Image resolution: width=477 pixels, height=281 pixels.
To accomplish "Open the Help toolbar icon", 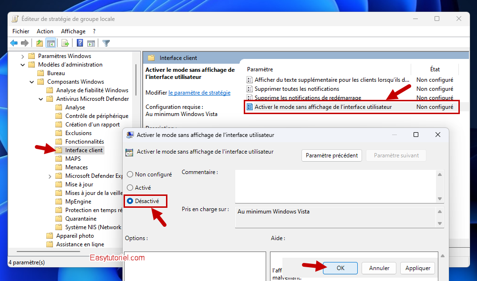I will point(80,43).
